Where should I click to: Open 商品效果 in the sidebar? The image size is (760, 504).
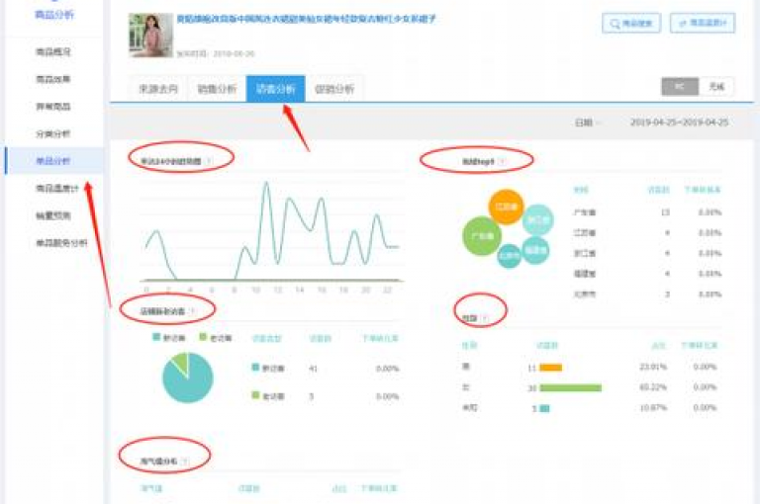[53, 79]
